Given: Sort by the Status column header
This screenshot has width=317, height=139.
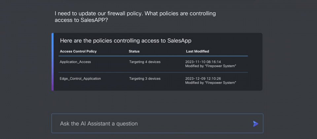Looking at the screenshot, I should pyautogui.click(x=134, y=51).
